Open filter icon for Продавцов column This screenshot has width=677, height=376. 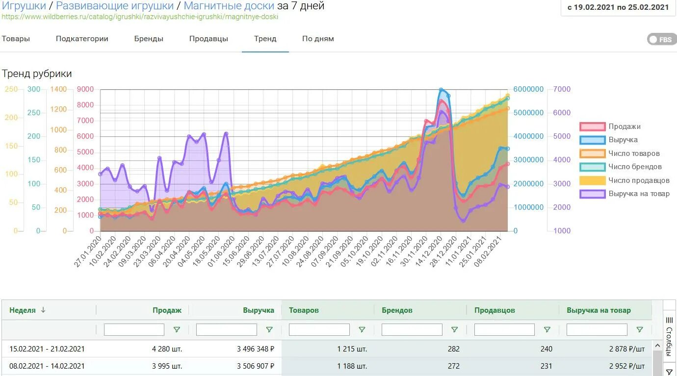(x=547, y=330)
